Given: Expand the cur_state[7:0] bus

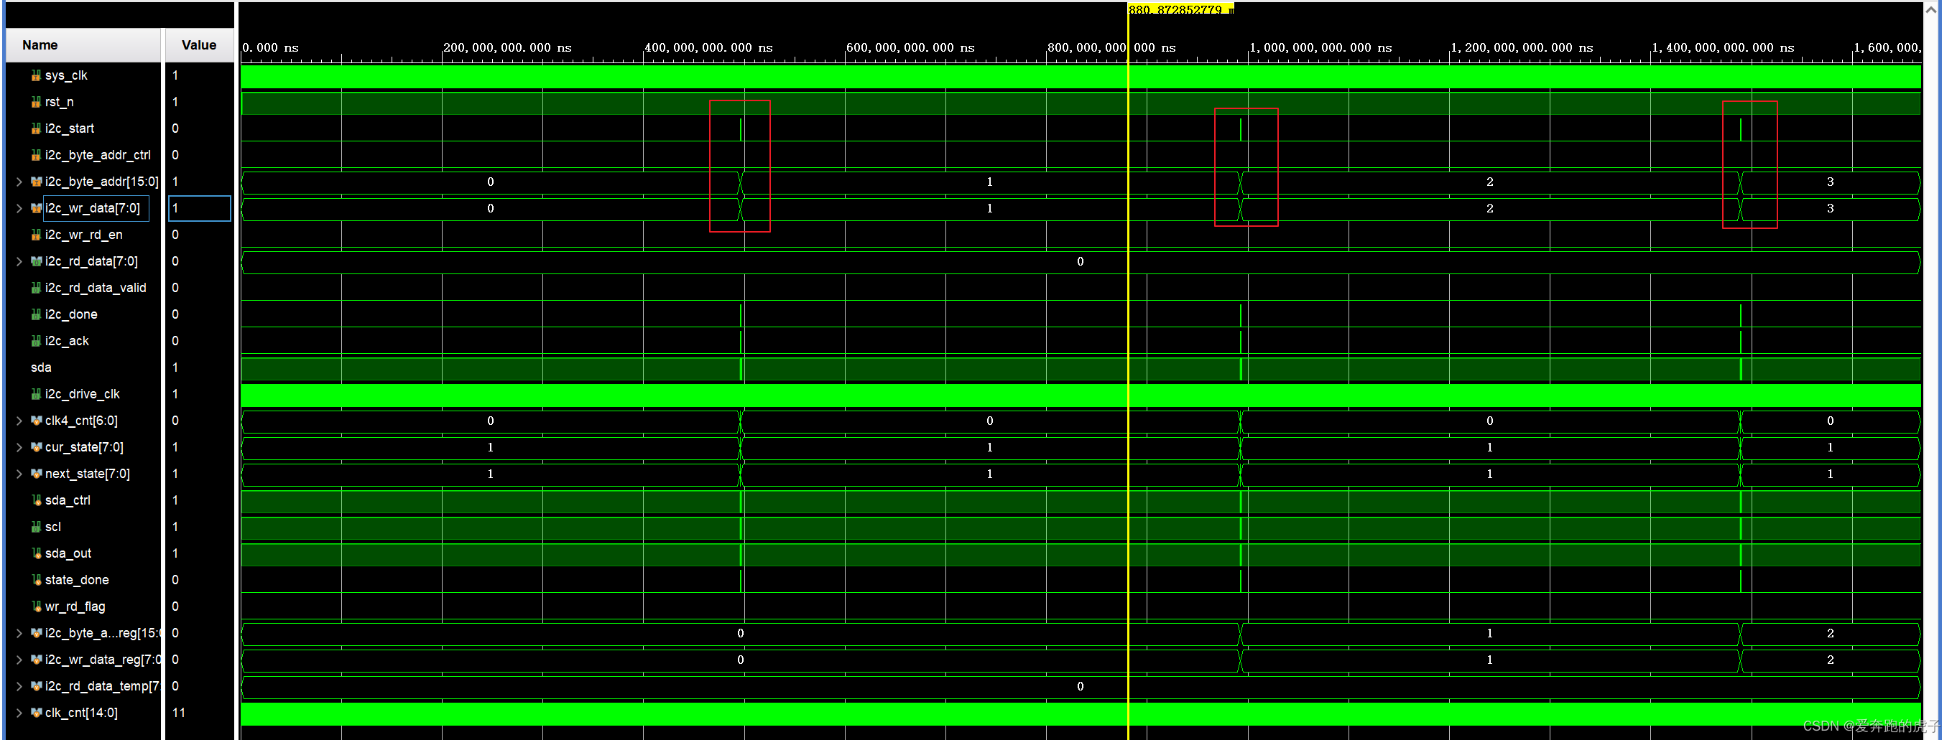Looking at the screenshot, I should pos(19,447).
